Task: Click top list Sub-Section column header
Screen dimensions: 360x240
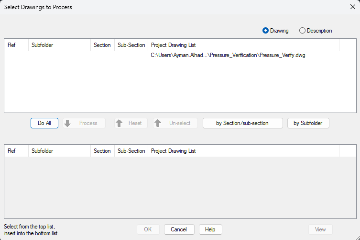Action: [x=131, y=45]
